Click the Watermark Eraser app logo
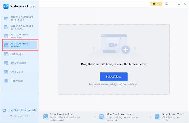The height and width of the screenshot is (123, 189). coord(6,6)
